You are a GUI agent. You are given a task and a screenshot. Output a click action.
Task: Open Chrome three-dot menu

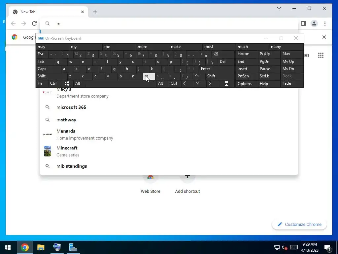point(325,23)
